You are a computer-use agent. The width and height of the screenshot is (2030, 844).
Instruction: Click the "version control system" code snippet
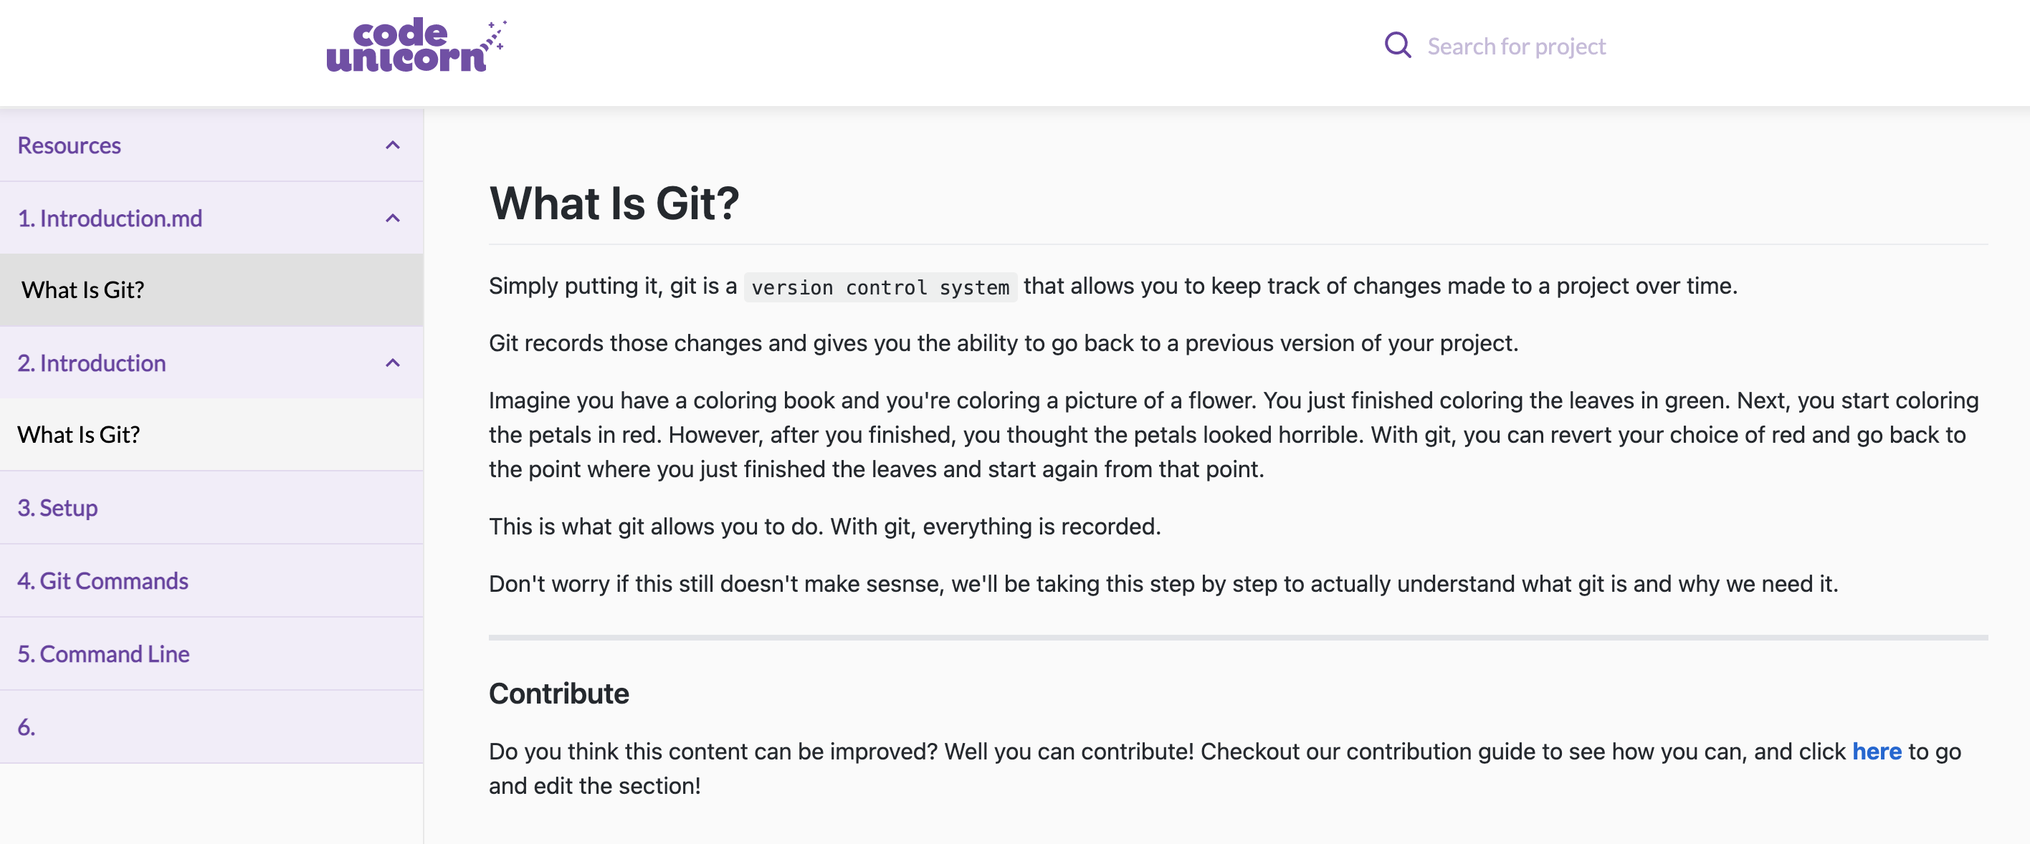tap(880, 287)
